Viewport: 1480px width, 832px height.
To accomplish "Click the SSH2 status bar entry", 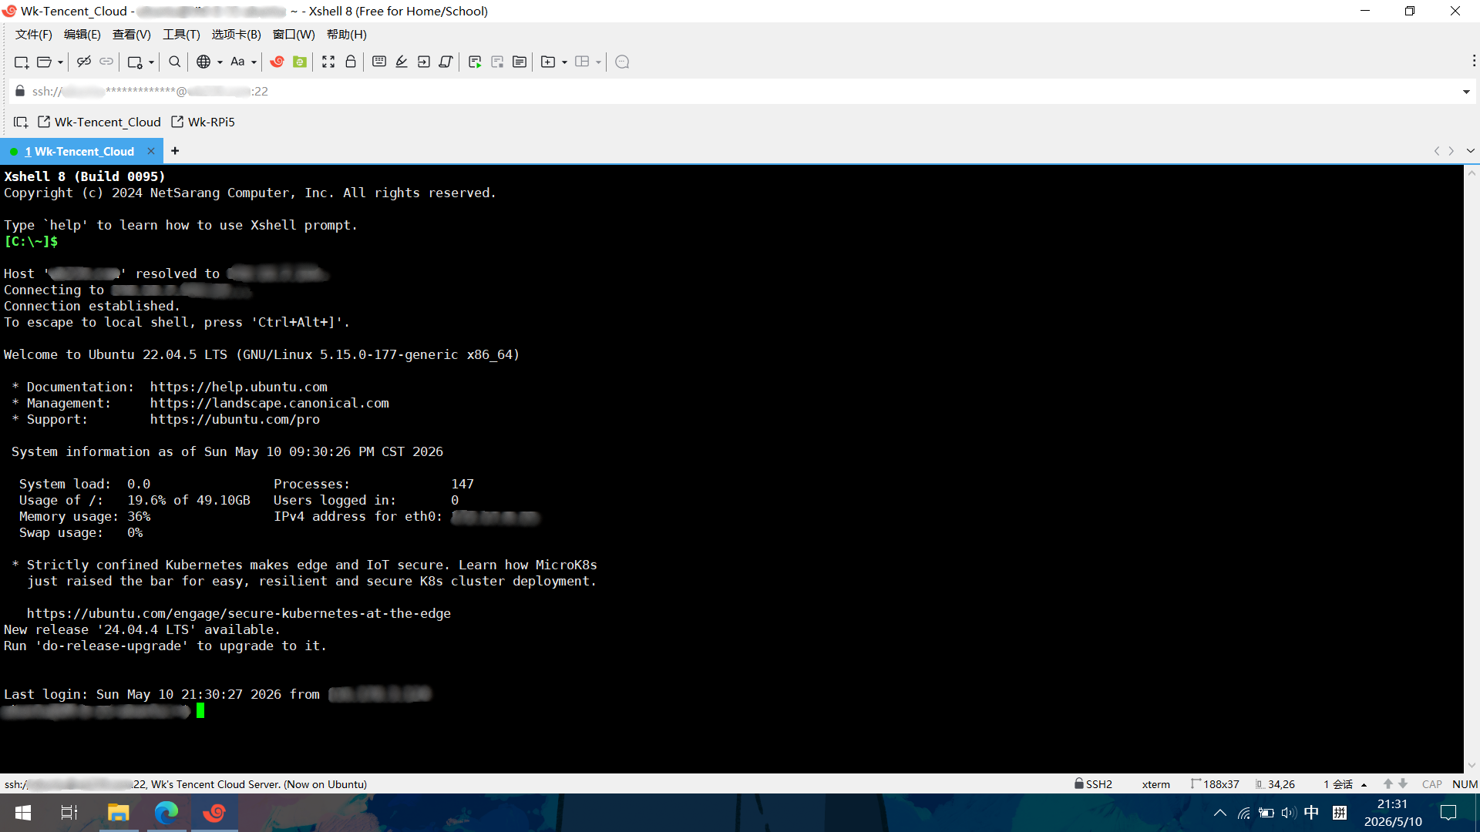I will [x=1094, y=784].
